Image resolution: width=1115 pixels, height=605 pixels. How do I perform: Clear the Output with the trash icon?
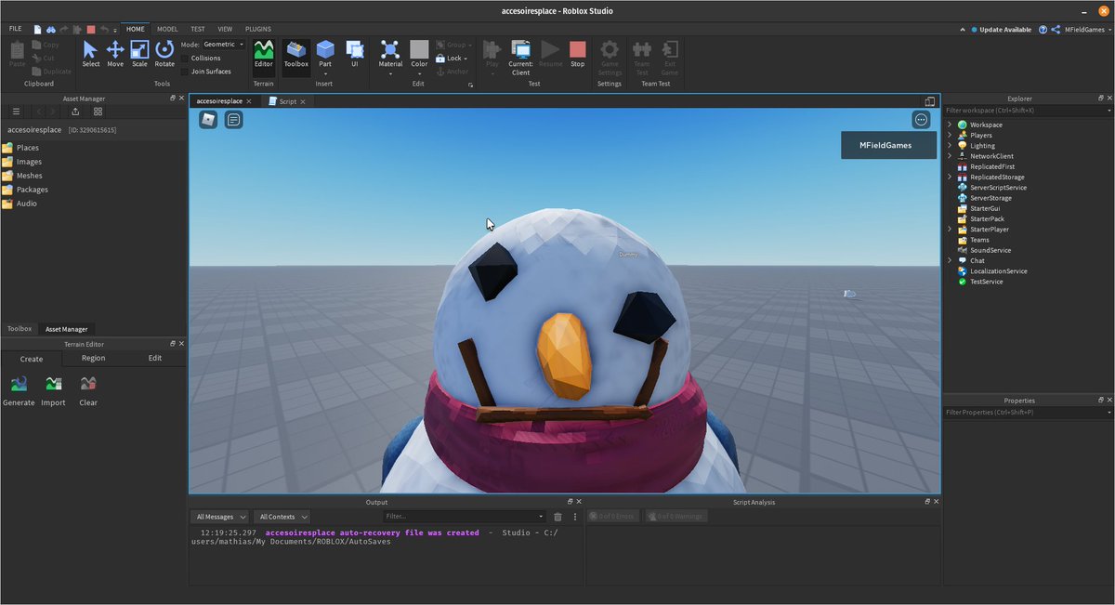tap(557, 517)
